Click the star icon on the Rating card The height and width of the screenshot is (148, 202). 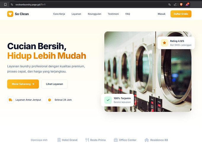pyautogui.click(x=164, y=43)
